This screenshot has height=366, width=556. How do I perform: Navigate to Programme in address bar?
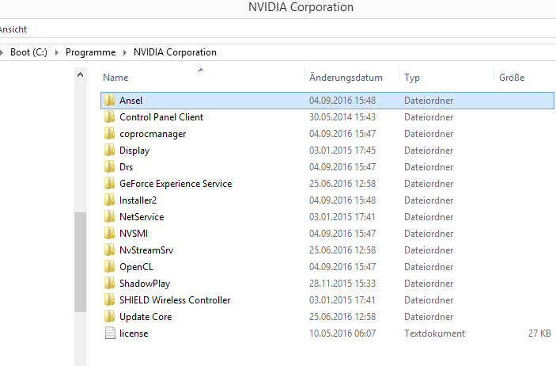click(90, 52)
